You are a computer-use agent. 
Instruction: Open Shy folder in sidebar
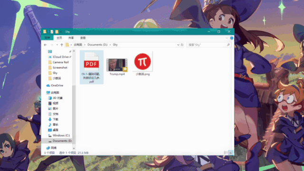click(55, 73)
